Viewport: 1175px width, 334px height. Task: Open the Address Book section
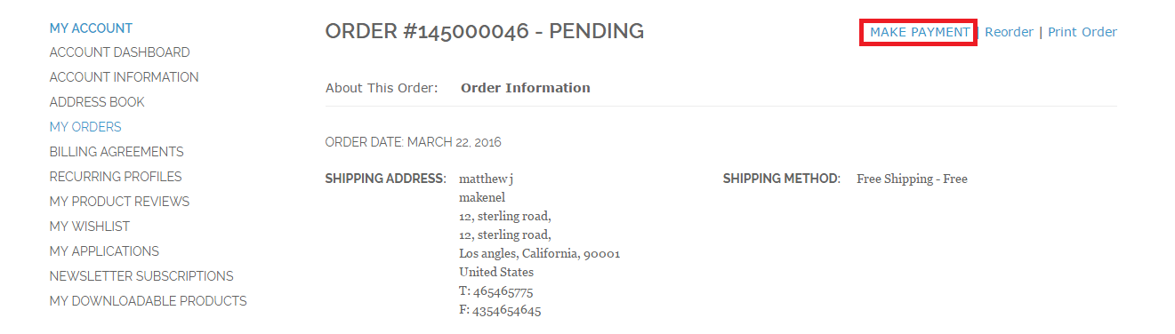pos(97,102)
